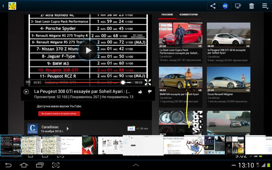Click the '5- Renault Mégane RS 275 Trophy R' row
Image resolution: width=272 pixels, height=170 pixels.
point(89,36)
